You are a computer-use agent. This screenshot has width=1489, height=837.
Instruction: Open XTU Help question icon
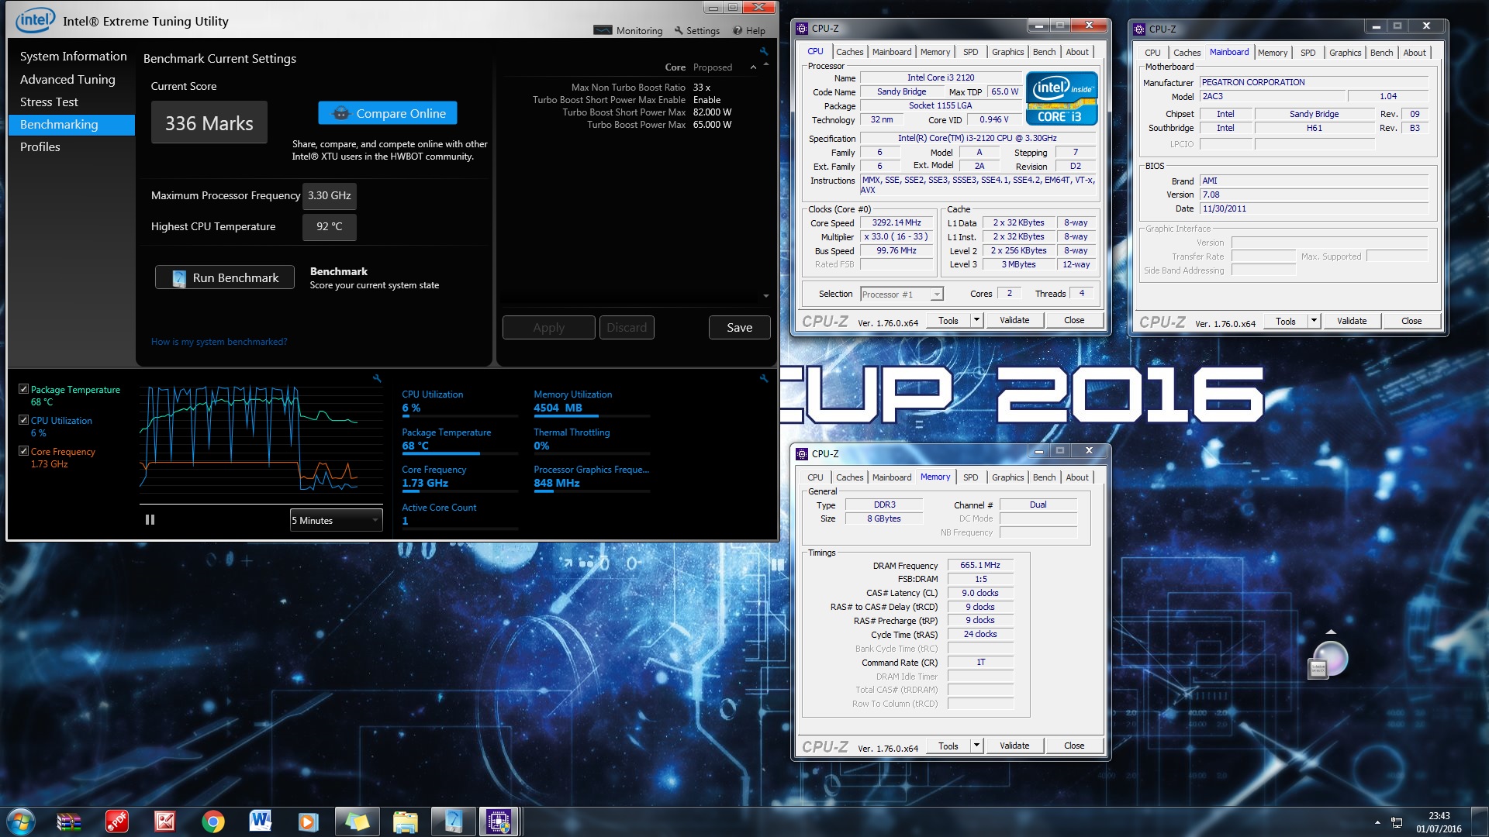coord(738,30)
